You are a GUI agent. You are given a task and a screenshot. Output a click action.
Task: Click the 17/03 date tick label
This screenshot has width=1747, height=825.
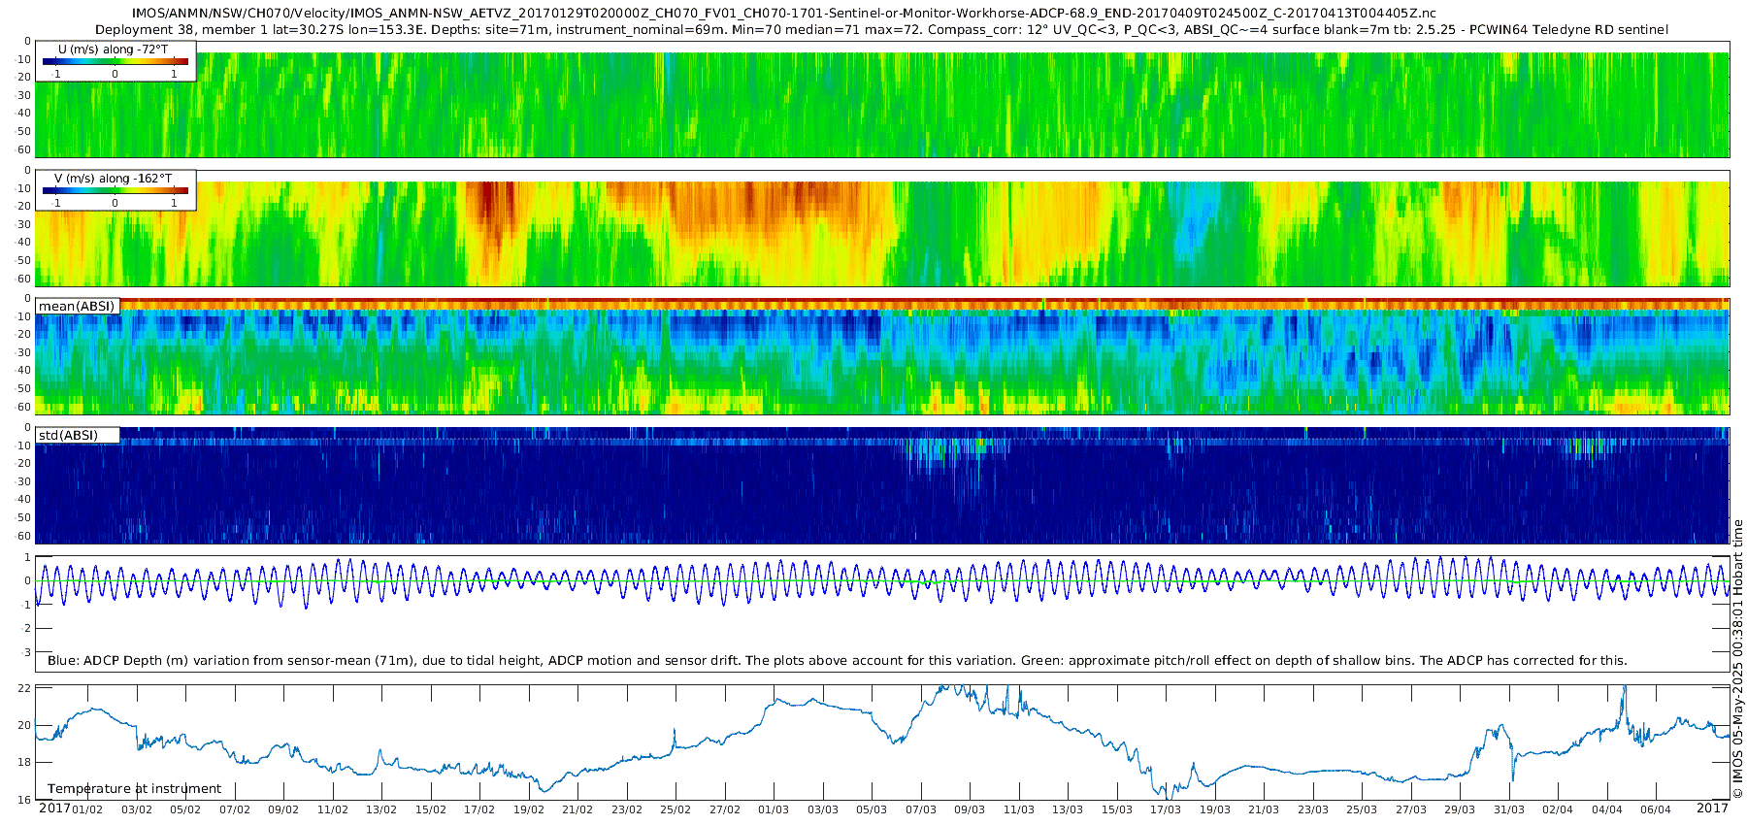point(1166,809)
